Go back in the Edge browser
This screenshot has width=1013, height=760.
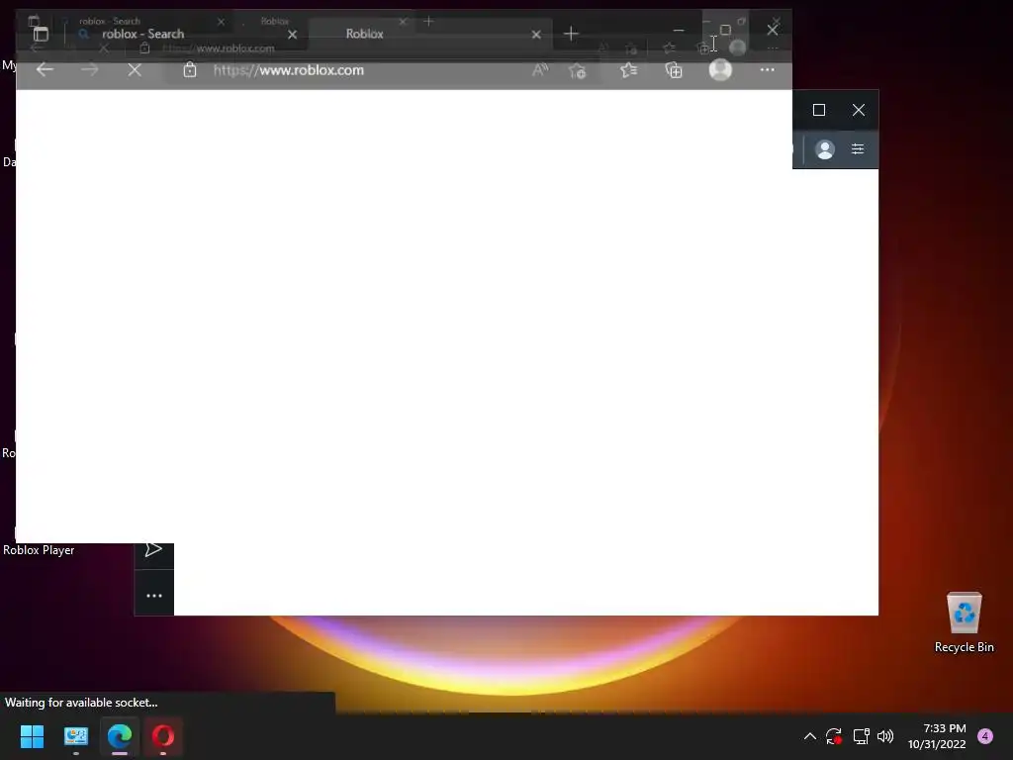tap(45, 70)
